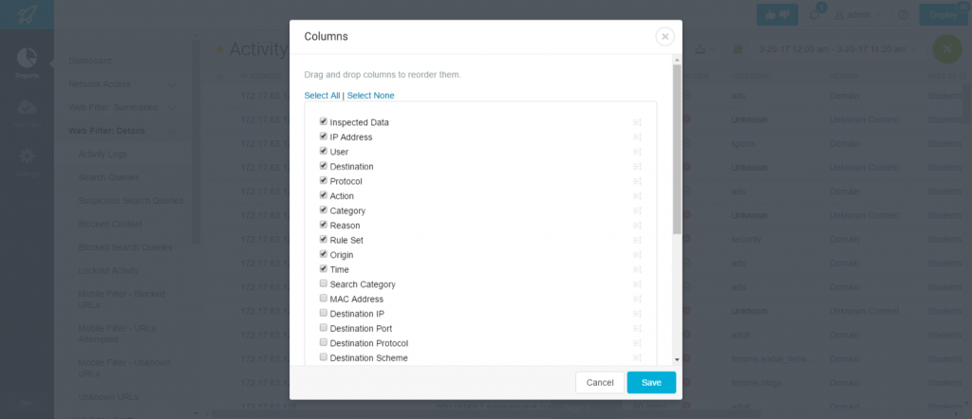Open Blocked Content report in sidebar
Screen dimensions: 972x419
[110, 224]
